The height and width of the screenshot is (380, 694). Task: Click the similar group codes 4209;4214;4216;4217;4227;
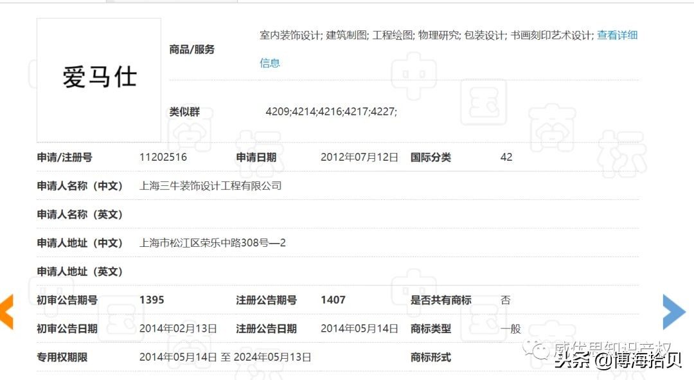pyautogui.click(x=331, y=112)
